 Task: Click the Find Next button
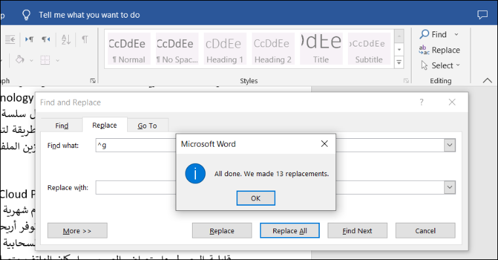coord(357,231)
